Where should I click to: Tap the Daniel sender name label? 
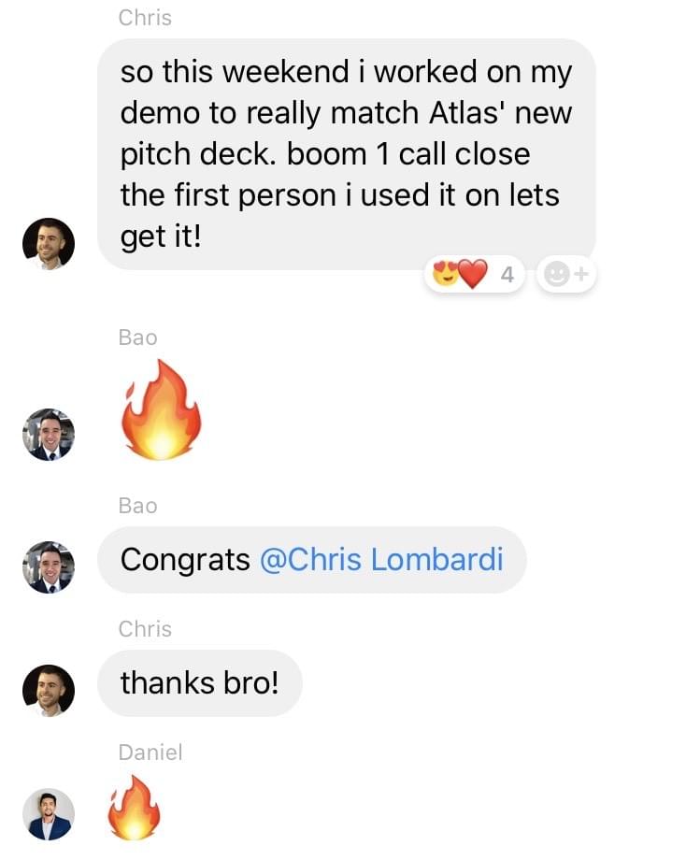click(x=150, y=752)
